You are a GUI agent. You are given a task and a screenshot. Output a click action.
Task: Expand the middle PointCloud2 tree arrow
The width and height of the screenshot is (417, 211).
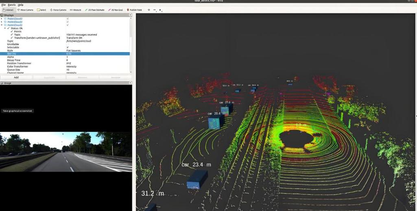click(x=2, y=22)
